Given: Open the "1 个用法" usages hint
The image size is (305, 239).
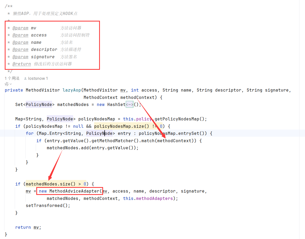Looking at the screenshot, I should (12, 78).
